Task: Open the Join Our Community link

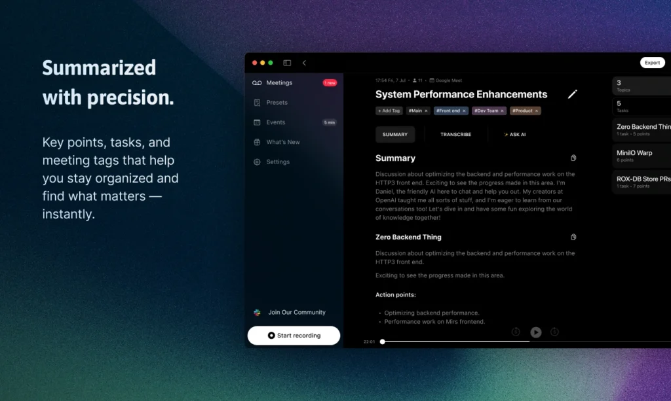Action: click(297, 313)
